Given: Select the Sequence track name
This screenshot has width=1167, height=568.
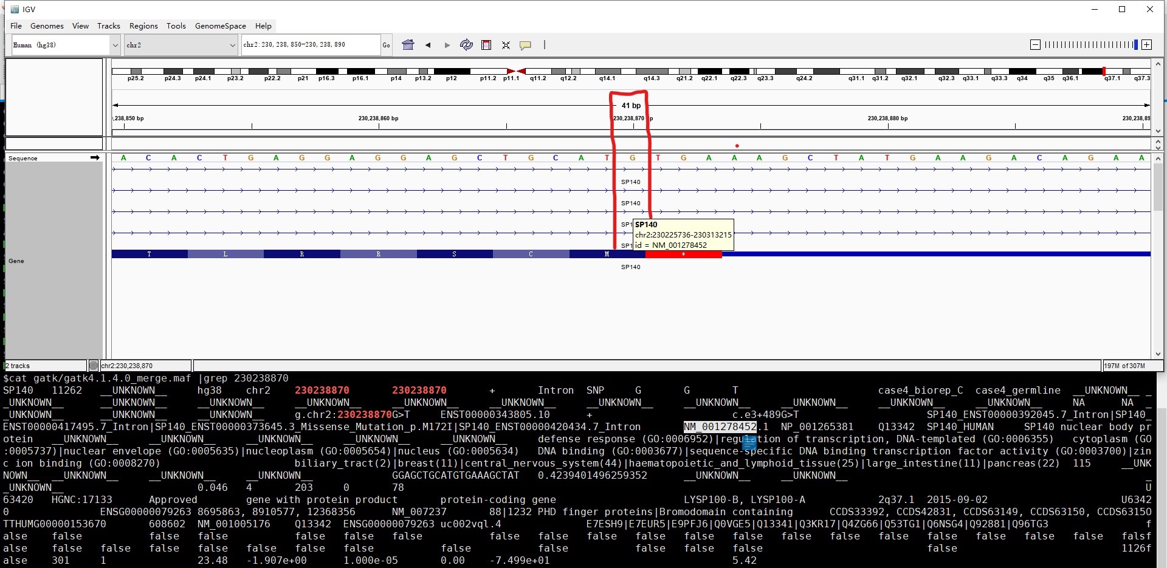Looking at the screenshot, I should coord(23,159).
